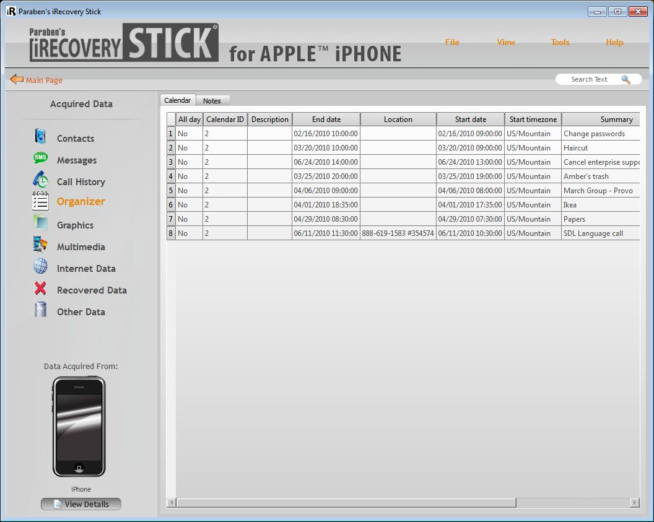This screenshot has width=654, height=522.
Task: Click the back arrow beside Main Page
Action: tap(17, 79)
